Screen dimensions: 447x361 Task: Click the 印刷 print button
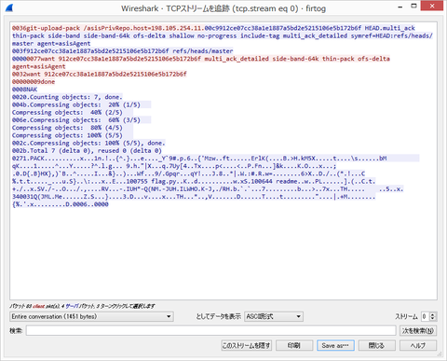(x=294, y=345)
